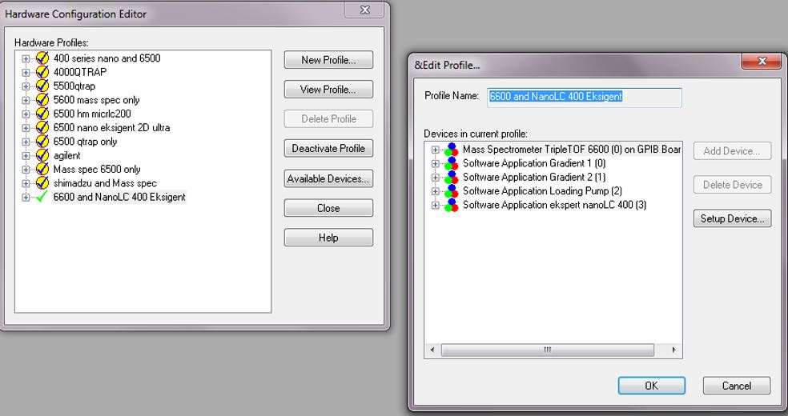The width and height of the screenshot is (788, 416).
Task: Click the yellow icon beside agilent profile
Action: click(42, 155)
